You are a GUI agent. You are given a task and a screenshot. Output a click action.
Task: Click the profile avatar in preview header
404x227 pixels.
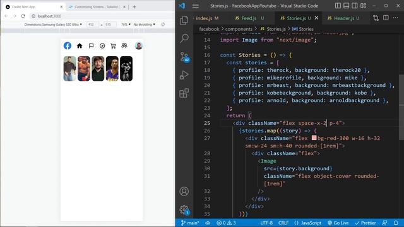point(139,46)
